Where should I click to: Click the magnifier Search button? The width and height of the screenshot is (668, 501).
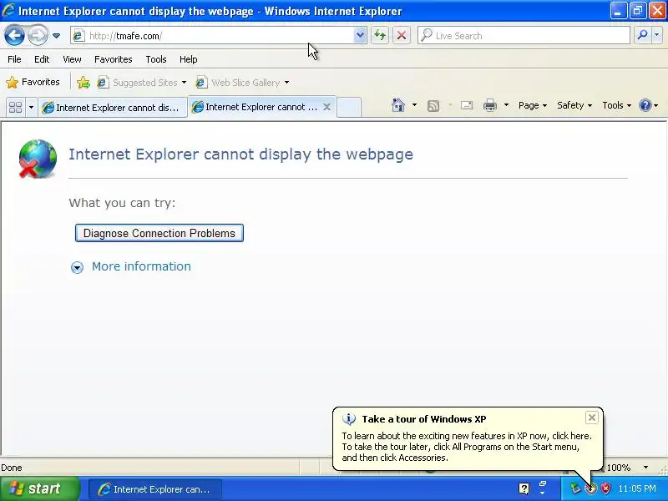pyautogui.click(x=642, y=35)
